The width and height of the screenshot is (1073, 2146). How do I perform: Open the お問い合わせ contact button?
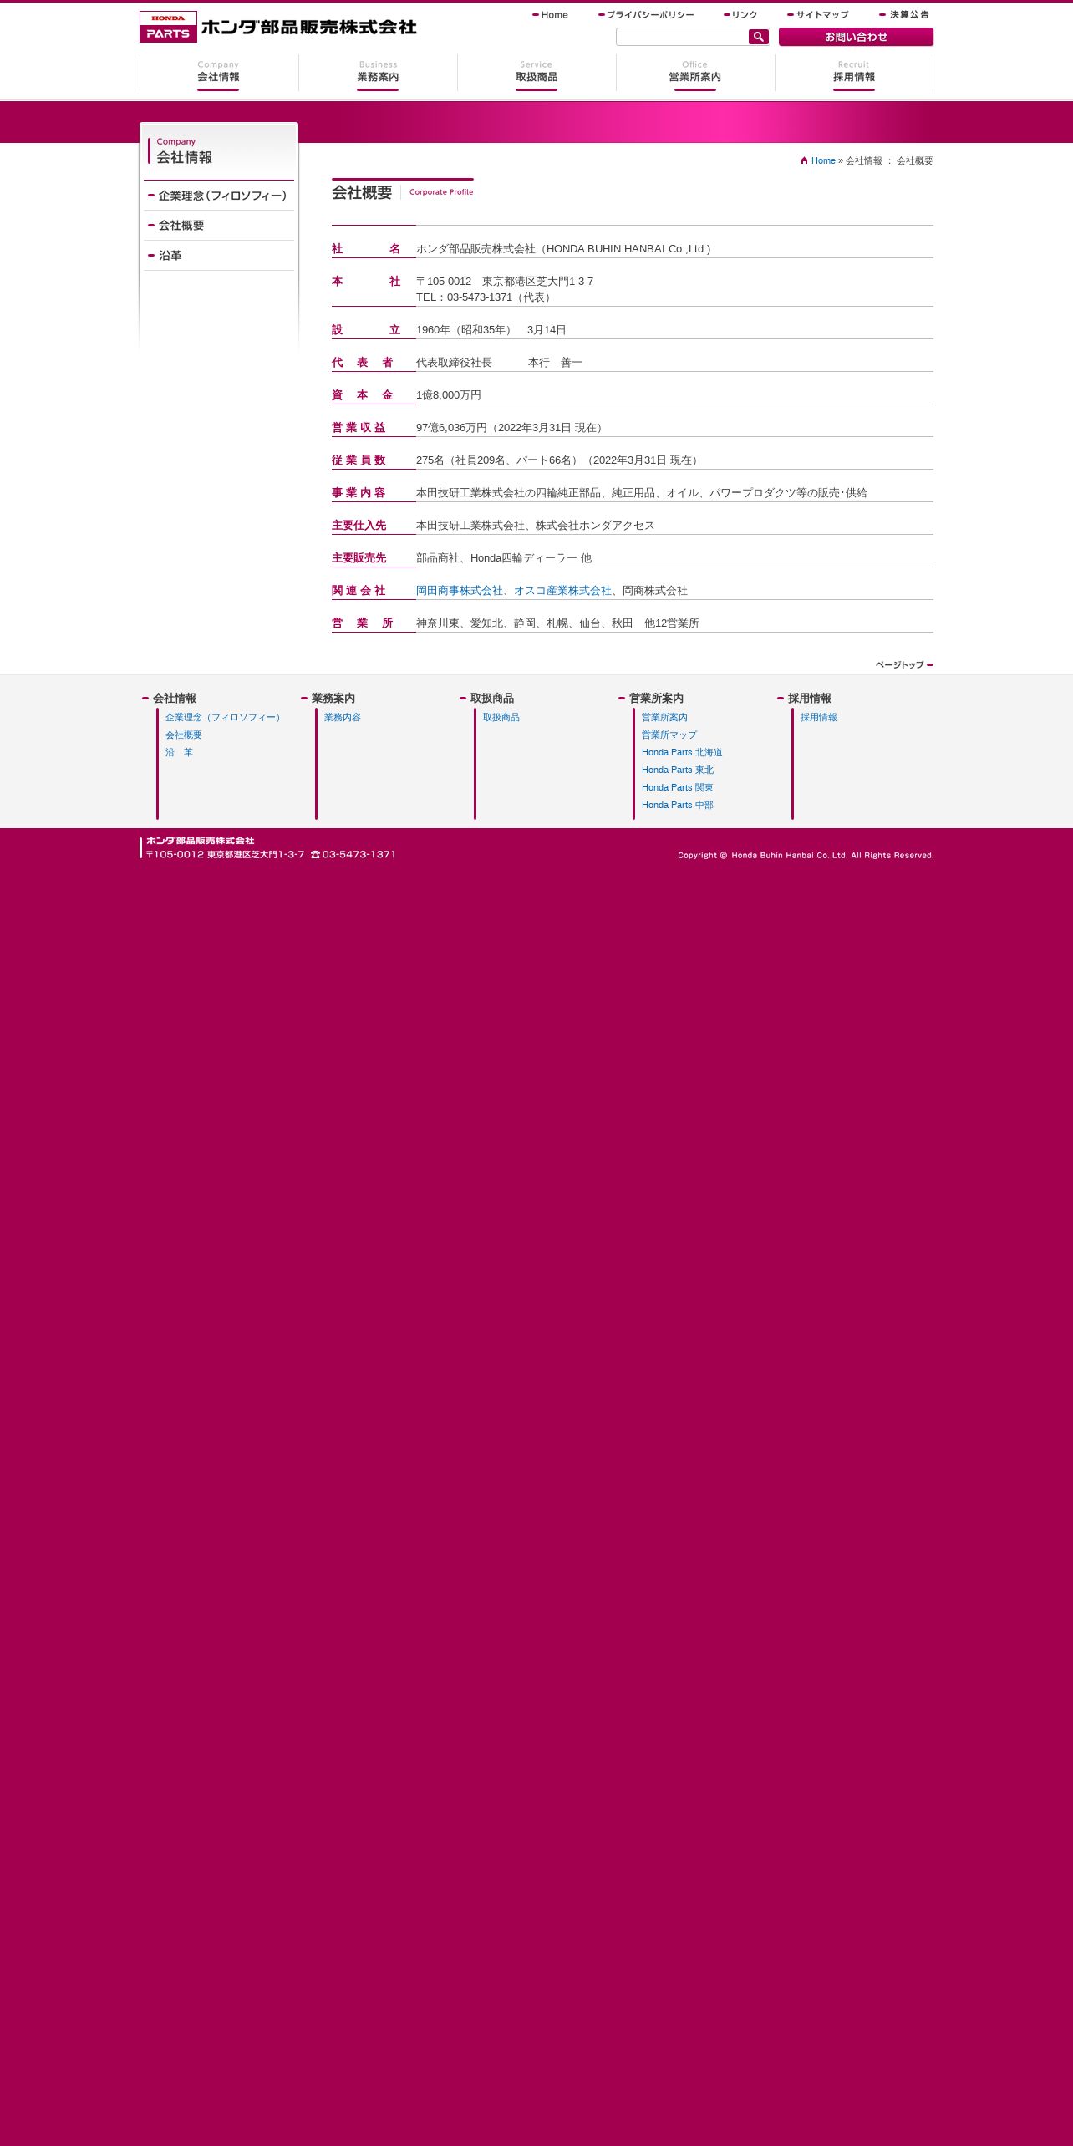pyautogui.click(x=856, y=37)
